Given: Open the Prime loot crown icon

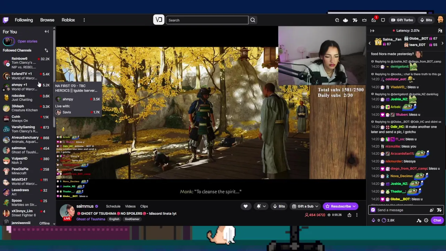Looking at the screenshot, I should point(364,20).
